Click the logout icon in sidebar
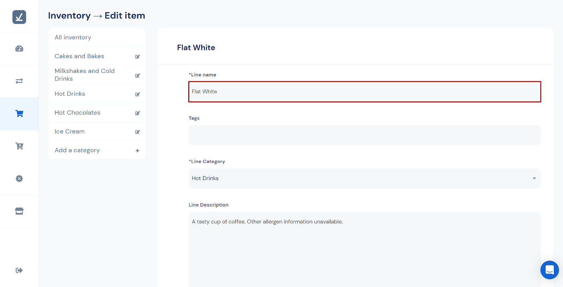This screenshot has width=563, height=287. point(19,270)
